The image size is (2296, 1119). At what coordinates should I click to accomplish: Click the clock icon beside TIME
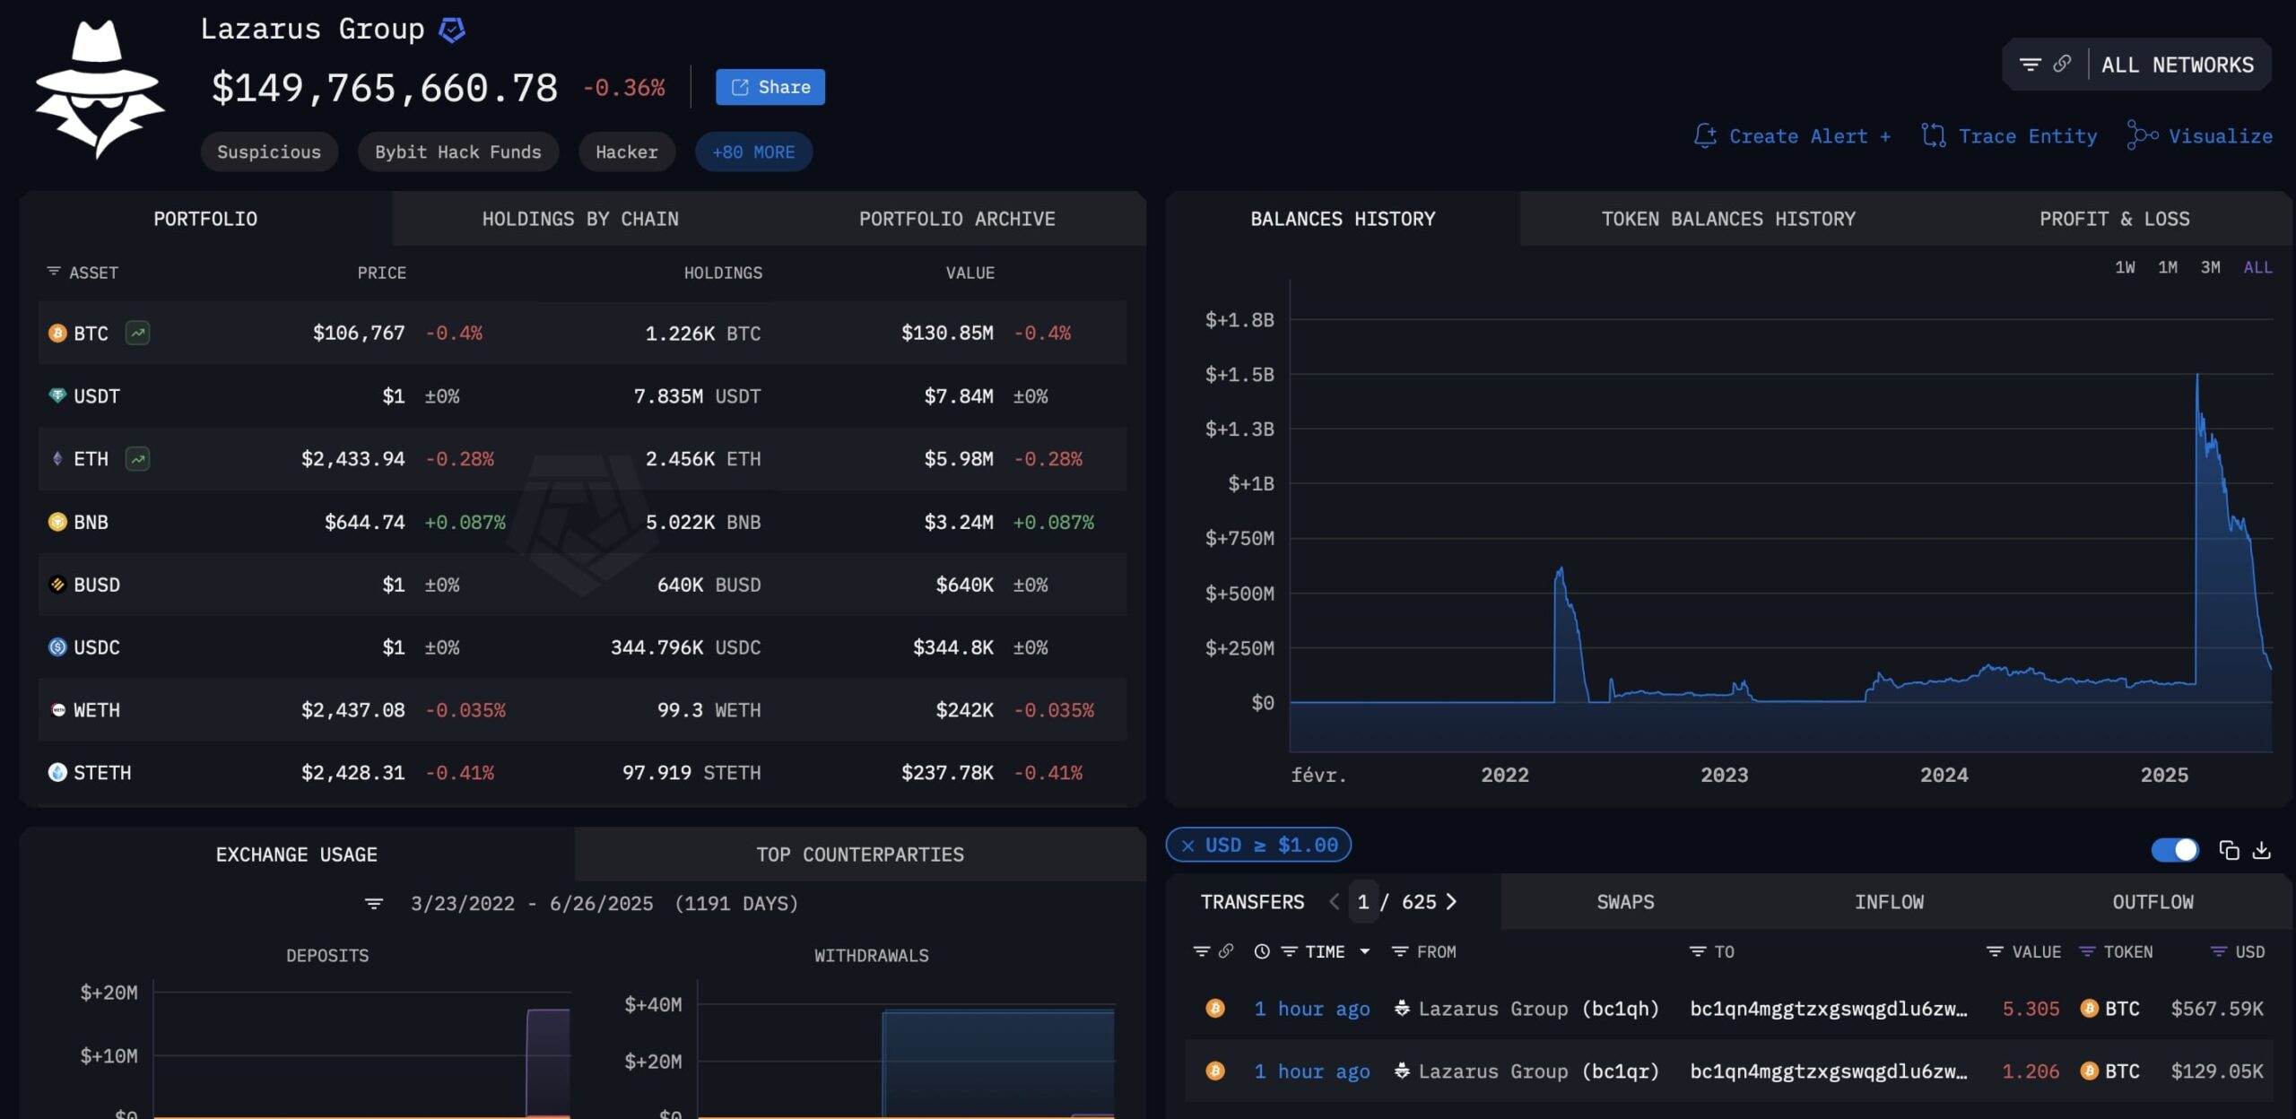click(x=1262, y=951)
